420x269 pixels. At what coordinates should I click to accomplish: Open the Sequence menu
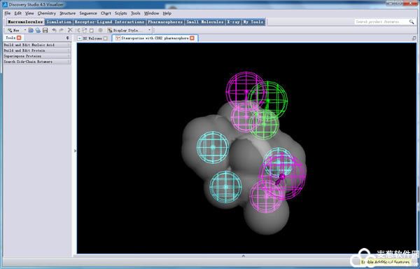pos(88,13)
